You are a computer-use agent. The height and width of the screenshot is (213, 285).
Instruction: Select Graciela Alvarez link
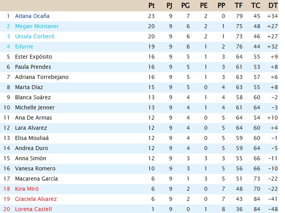pos(36,199)
